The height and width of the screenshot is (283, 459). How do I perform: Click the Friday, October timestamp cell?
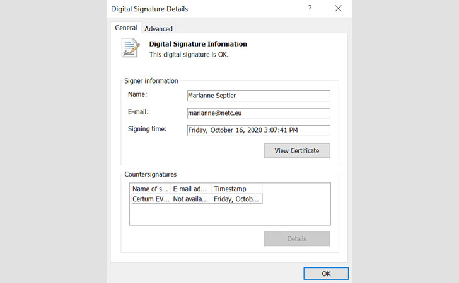236,199
